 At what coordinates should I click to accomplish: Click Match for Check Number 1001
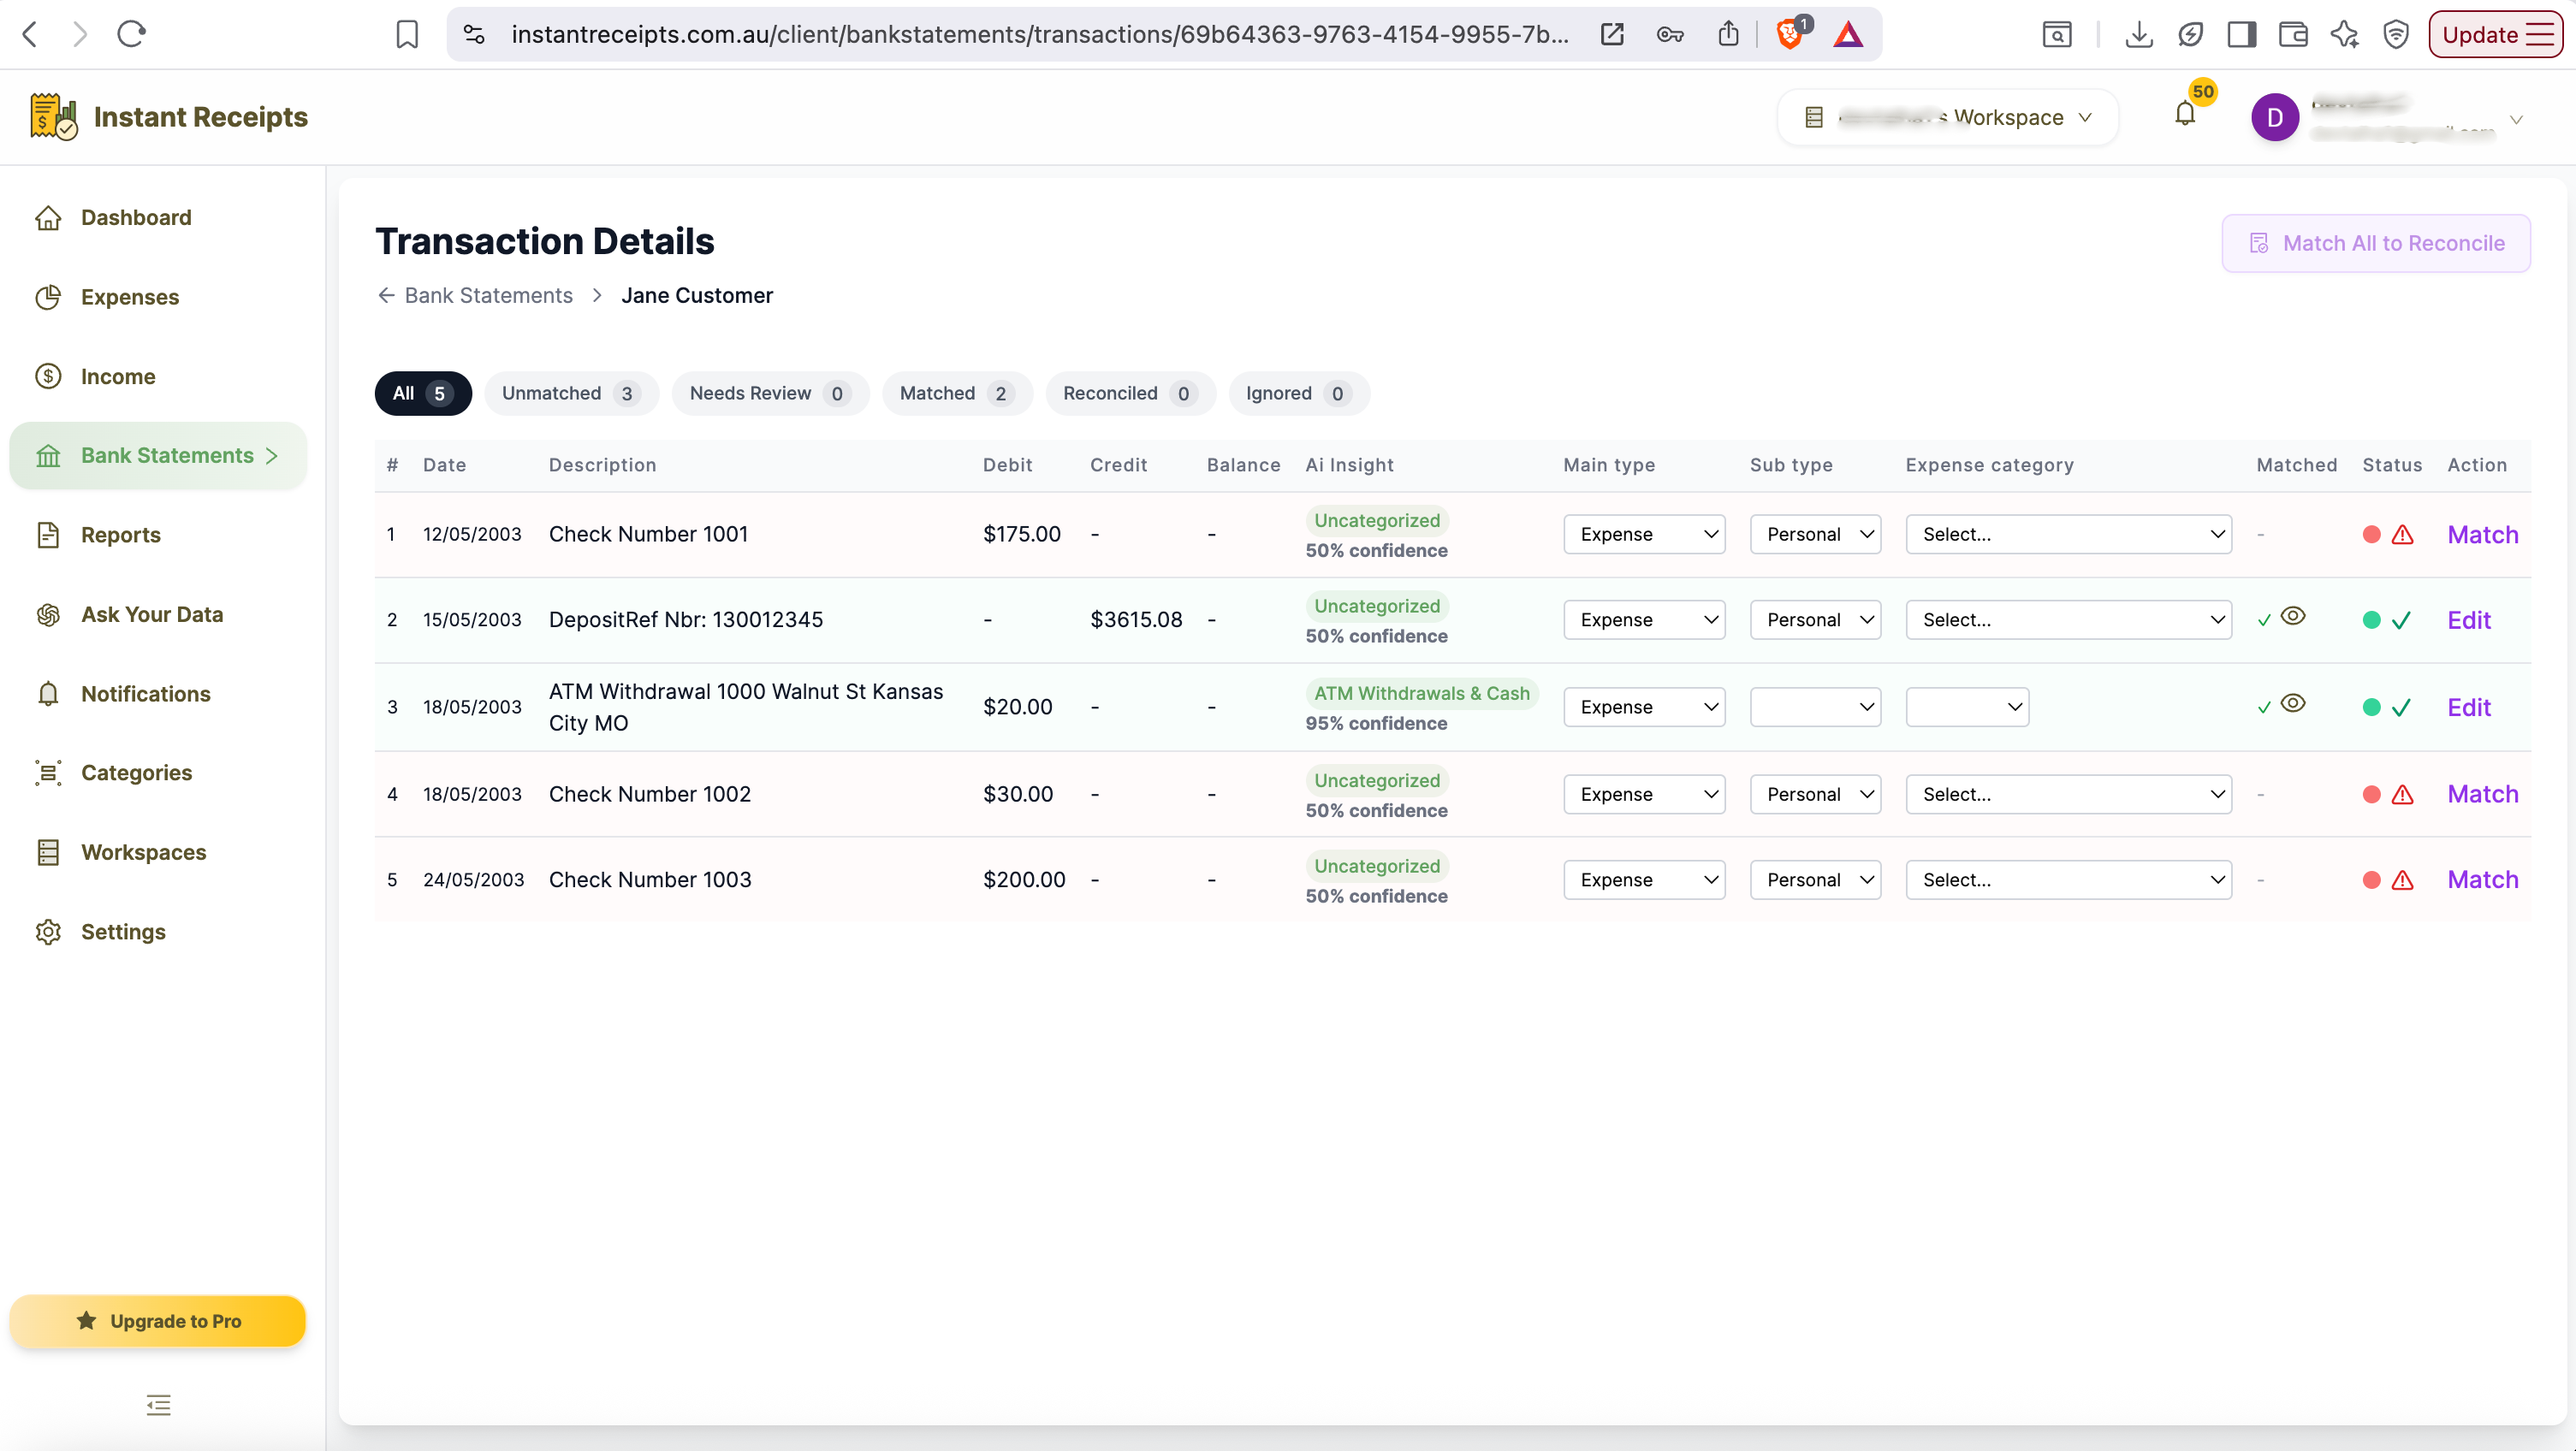tap(2482, 535)
